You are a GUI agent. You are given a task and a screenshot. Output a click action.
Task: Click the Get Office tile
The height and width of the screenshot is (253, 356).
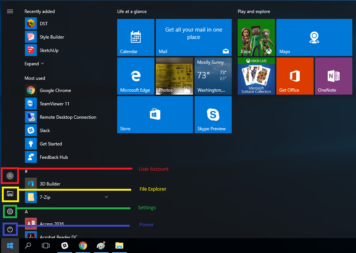pyautogui.click(x=295, y=76)
